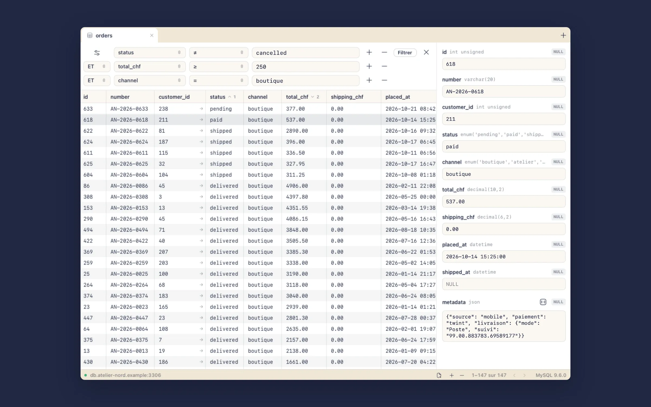Screen dimensions: 651x407
Task: Click the placed_at value field in detail panel
Action: [x=504, y=256]
